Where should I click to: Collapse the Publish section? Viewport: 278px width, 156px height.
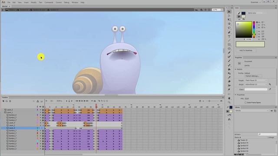pos(235,69)
